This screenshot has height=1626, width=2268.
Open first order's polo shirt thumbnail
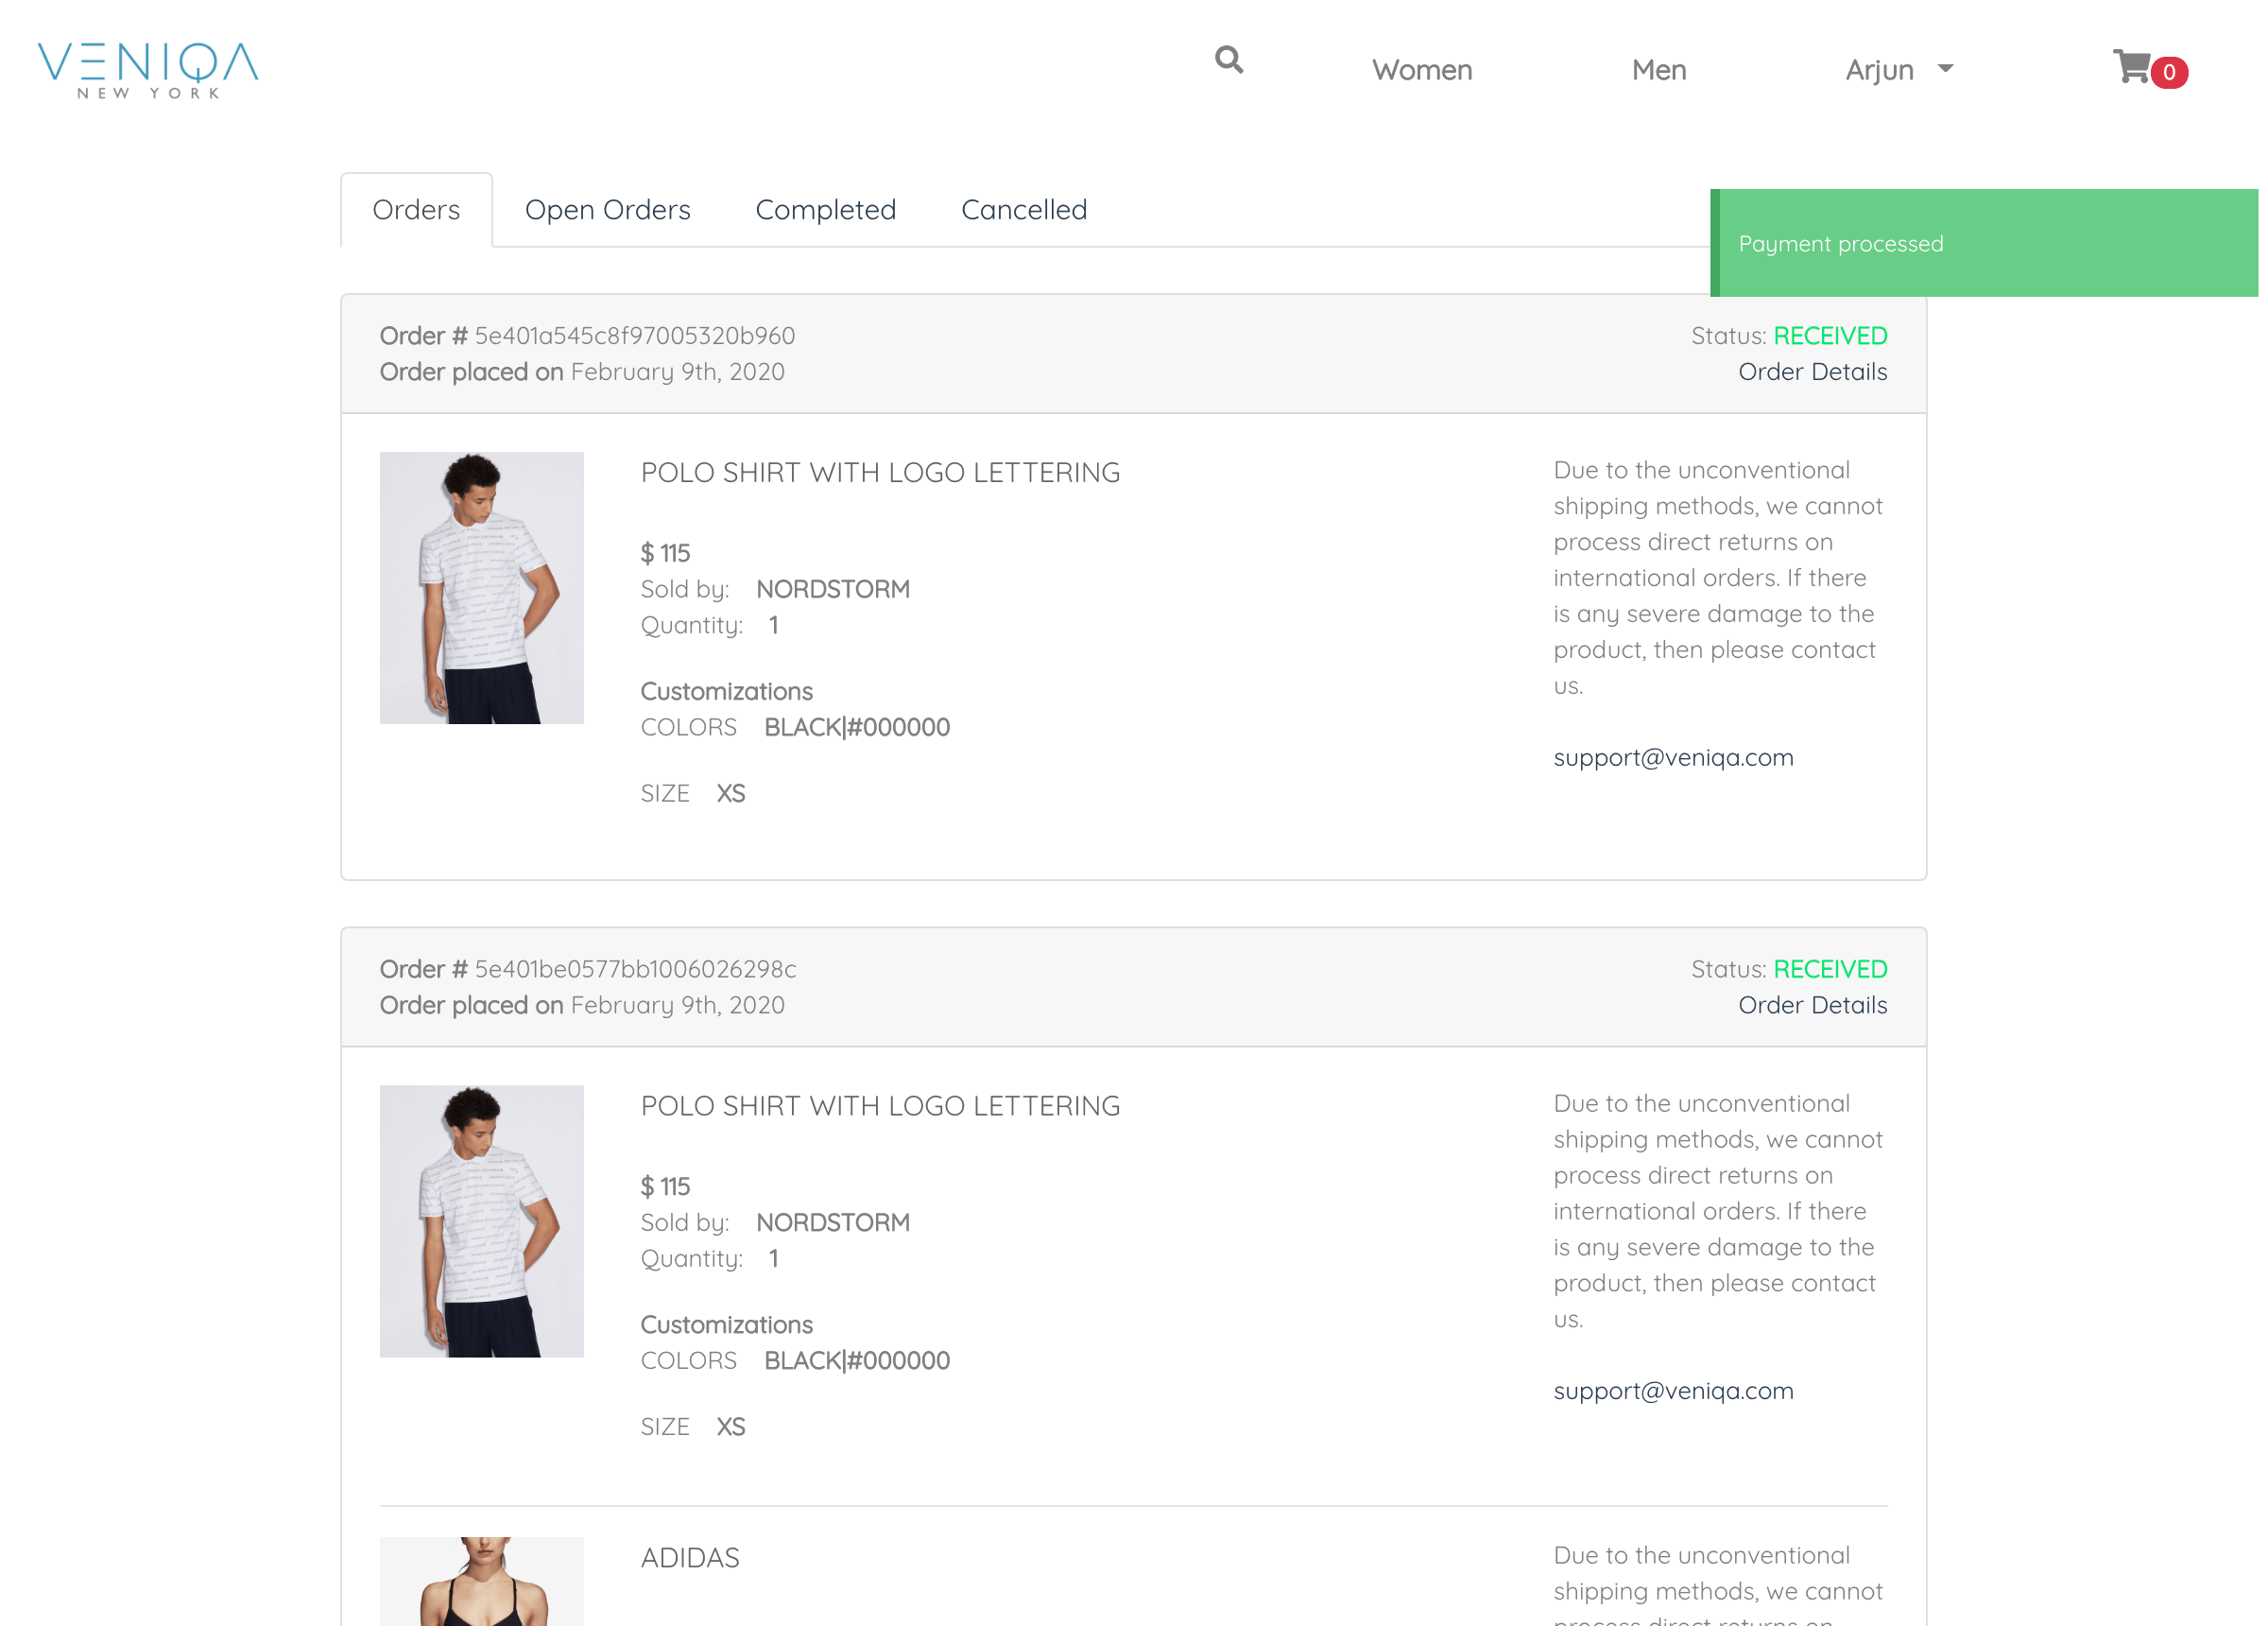point(481,587)
